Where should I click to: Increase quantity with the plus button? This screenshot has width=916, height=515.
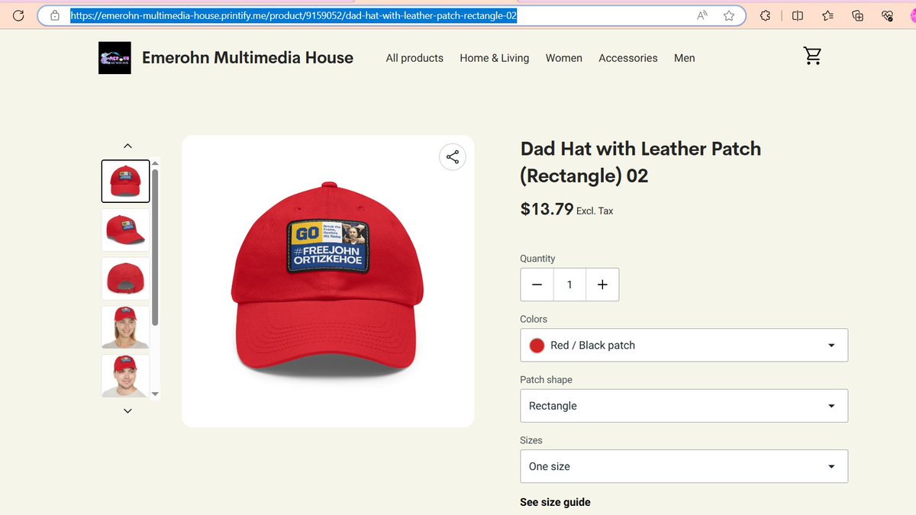click(602, 284)
